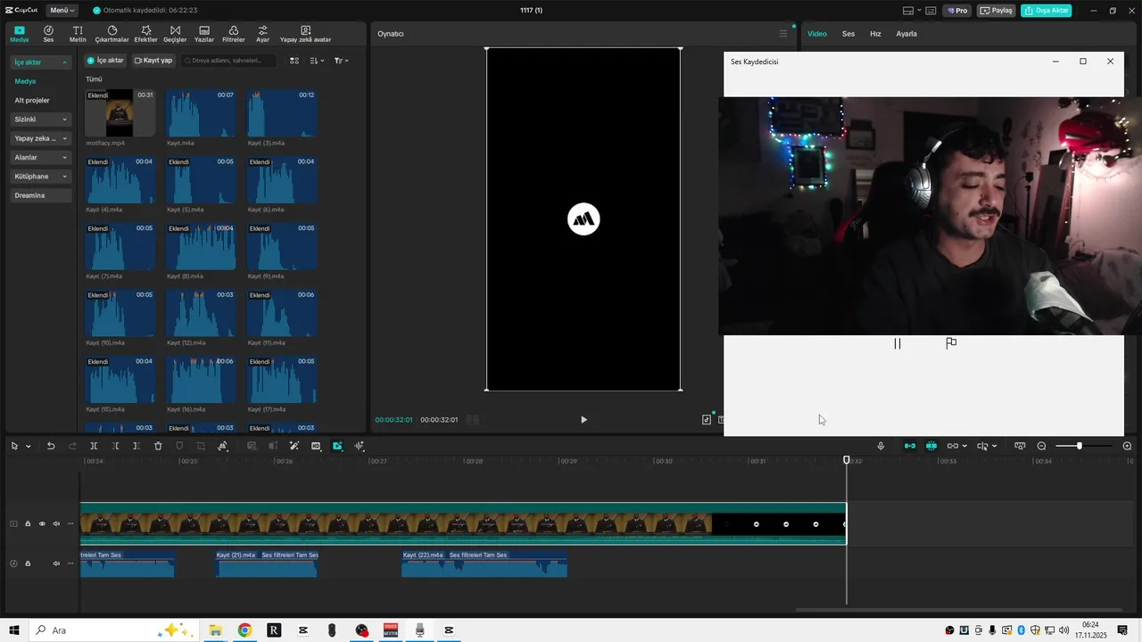
Task: Toggle the highlighted teal timeline tool
Action: click(337, 446)
